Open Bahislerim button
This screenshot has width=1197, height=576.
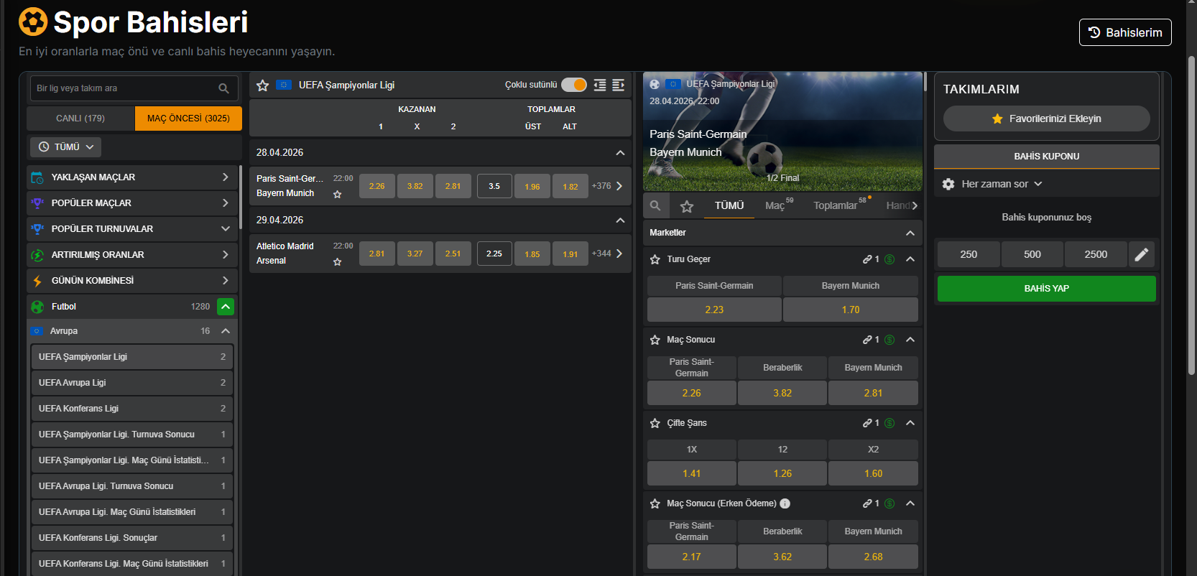(1125, 32)
